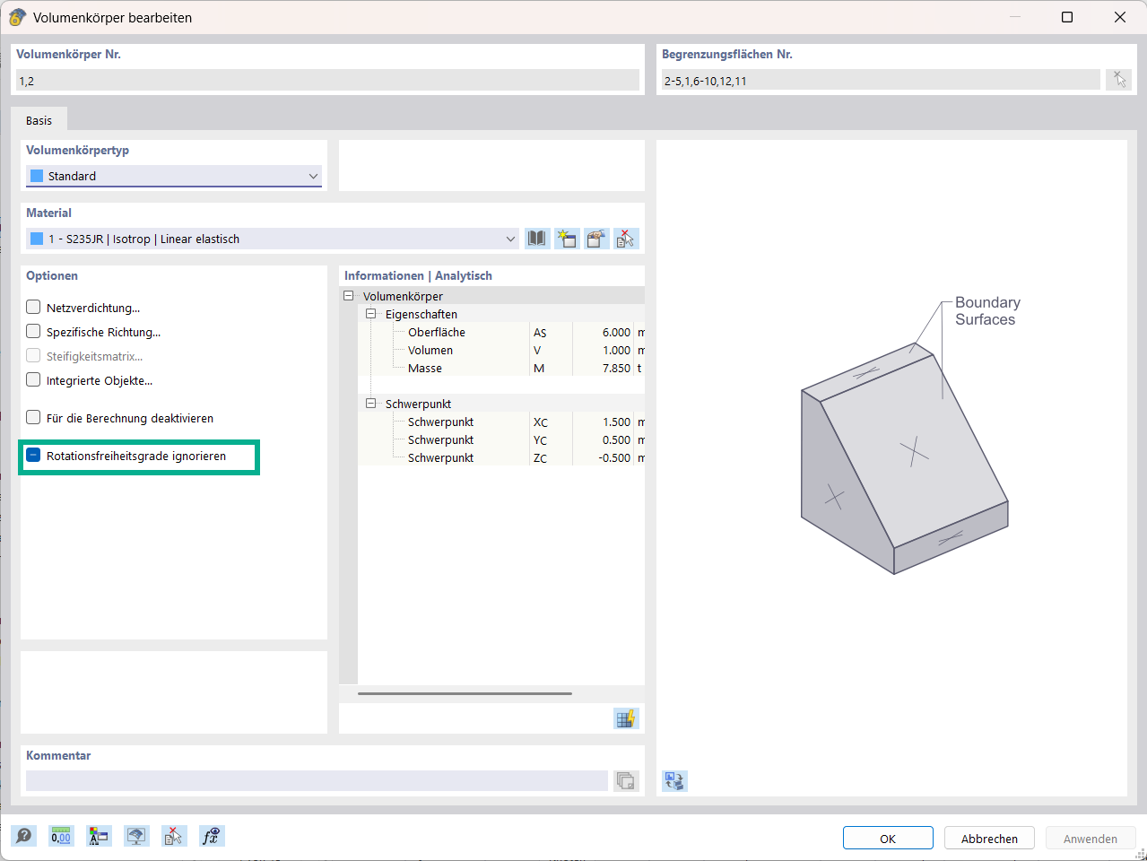
Task: Toggle Rotationsfreiheitsgrade ignorieren checkbox
Action: (x=33, y=455)
